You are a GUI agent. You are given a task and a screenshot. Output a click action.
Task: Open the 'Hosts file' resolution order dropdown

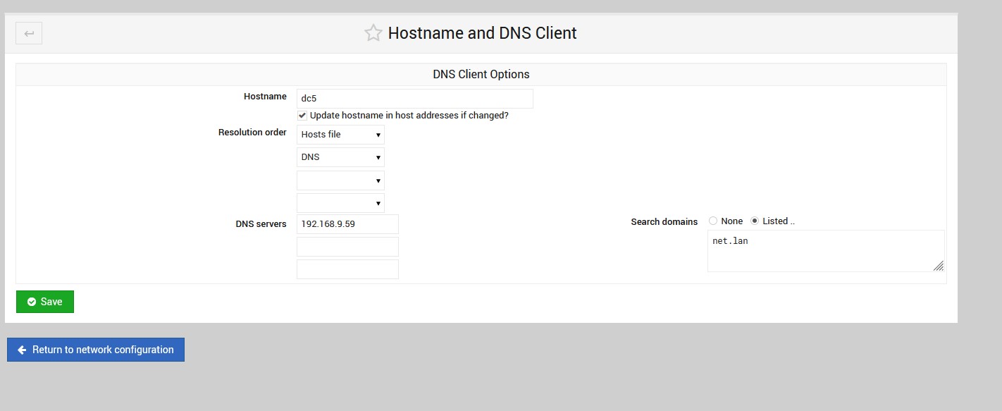click(x=340, y=135)
